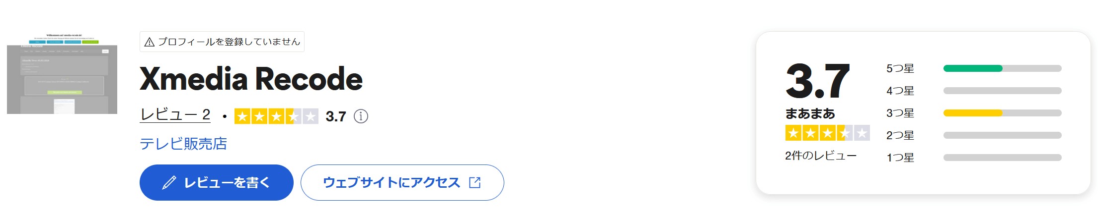Filter reviews by 3つ星 label
Viewport: 1098px width, 216px height.
(x=900, y=113)
